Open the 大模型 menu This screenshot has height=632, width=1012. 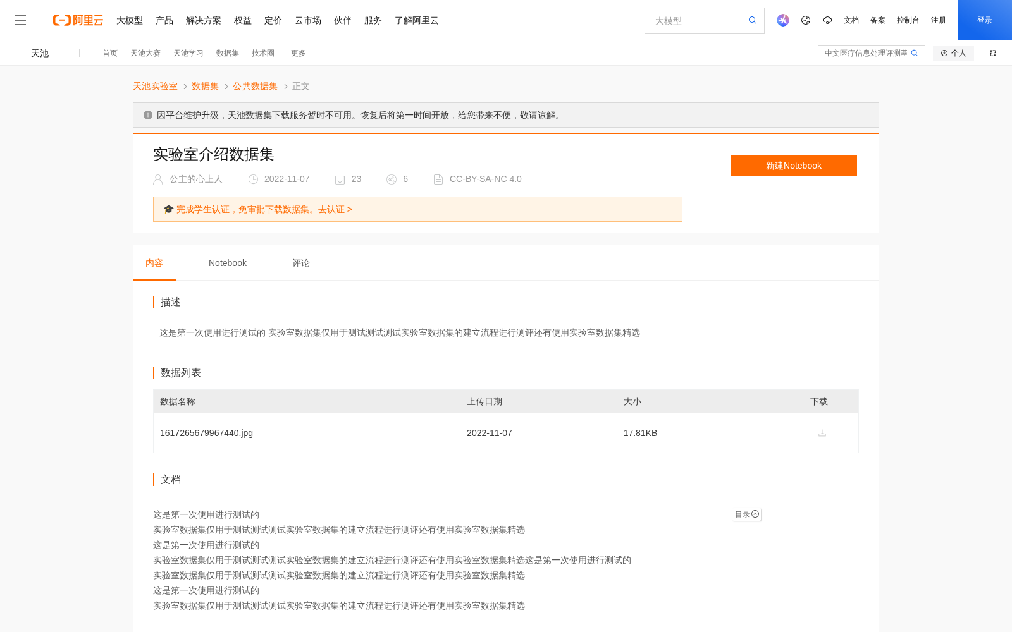[130, 20]
